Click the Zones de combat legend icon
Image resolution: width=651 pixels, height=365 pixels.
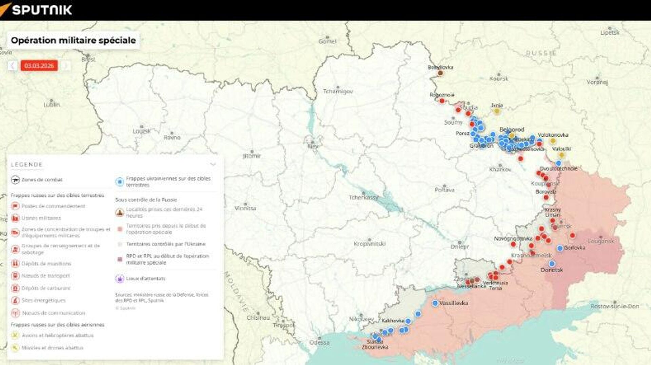coord(15,180)
